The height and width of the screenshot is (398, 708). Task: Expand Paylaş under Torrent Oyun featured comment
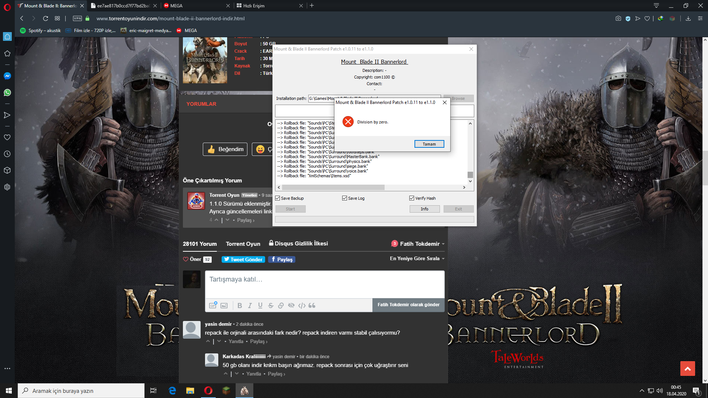pyautogui.click(x=246, y=220)
